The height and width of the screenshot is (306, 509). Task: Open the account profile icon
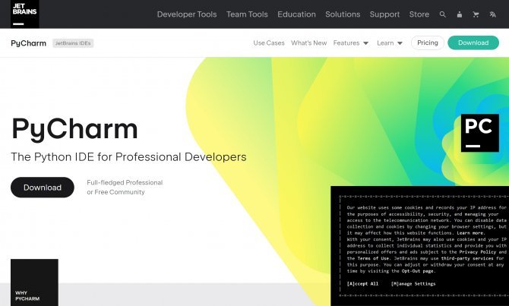point(460,14)
